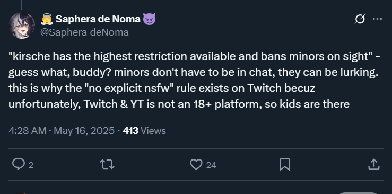Click the partially visible button at bottom right

(x=359, y=193)
